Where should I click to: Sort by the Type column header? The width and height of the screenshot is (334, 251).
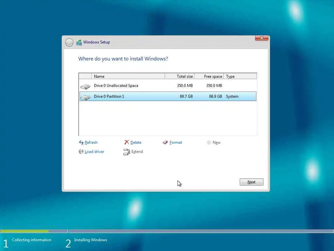(x=240, y=76)
